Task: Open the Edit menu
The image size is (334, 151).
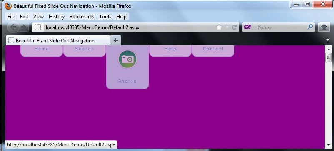Action: pyautogui.click(x=24, y=17)
